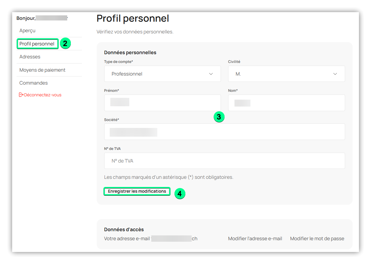Click the green step 3 badge
Image resolution: width=371 pixels, height=264 pixels.
tap(219, 117)
